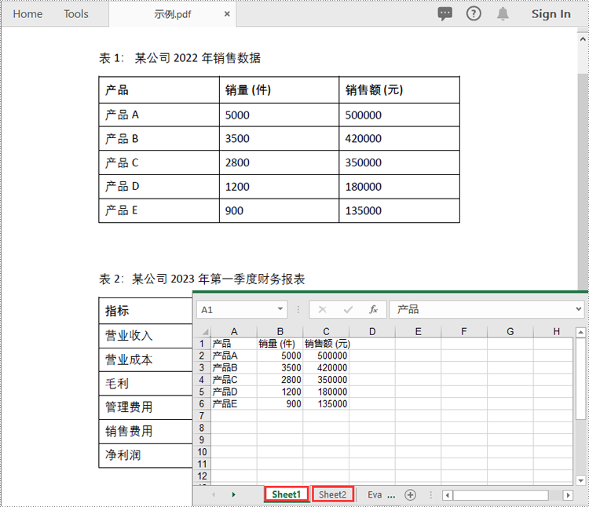Select column B header

click(x=280, y=331)
